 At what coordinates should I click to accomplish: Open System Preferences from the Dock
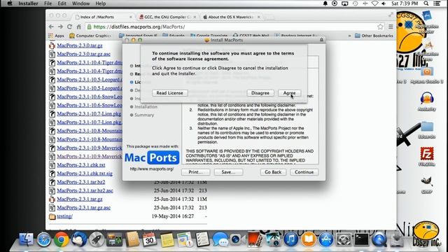[x=344, y=239]
